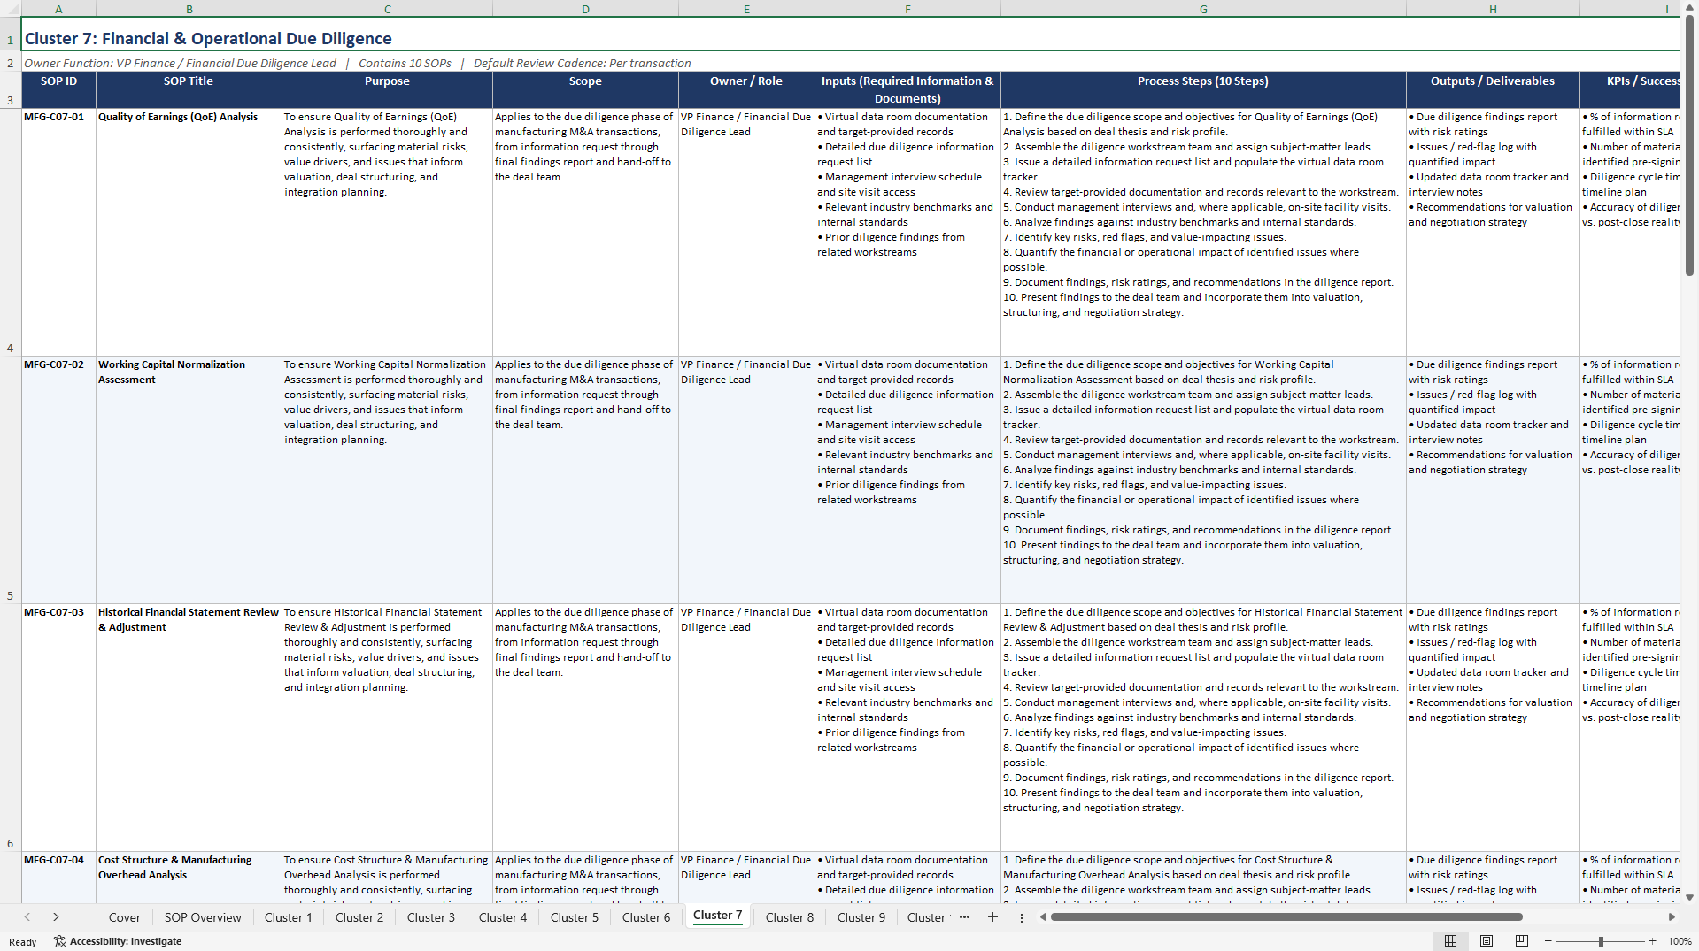Select column B header
Viewport: 1699px width, 951px height.
point(189,9)
